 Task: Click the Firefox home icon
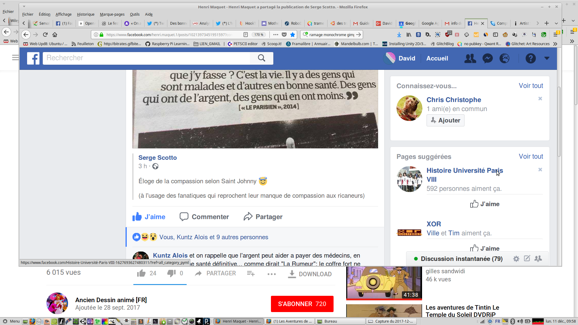55,35
